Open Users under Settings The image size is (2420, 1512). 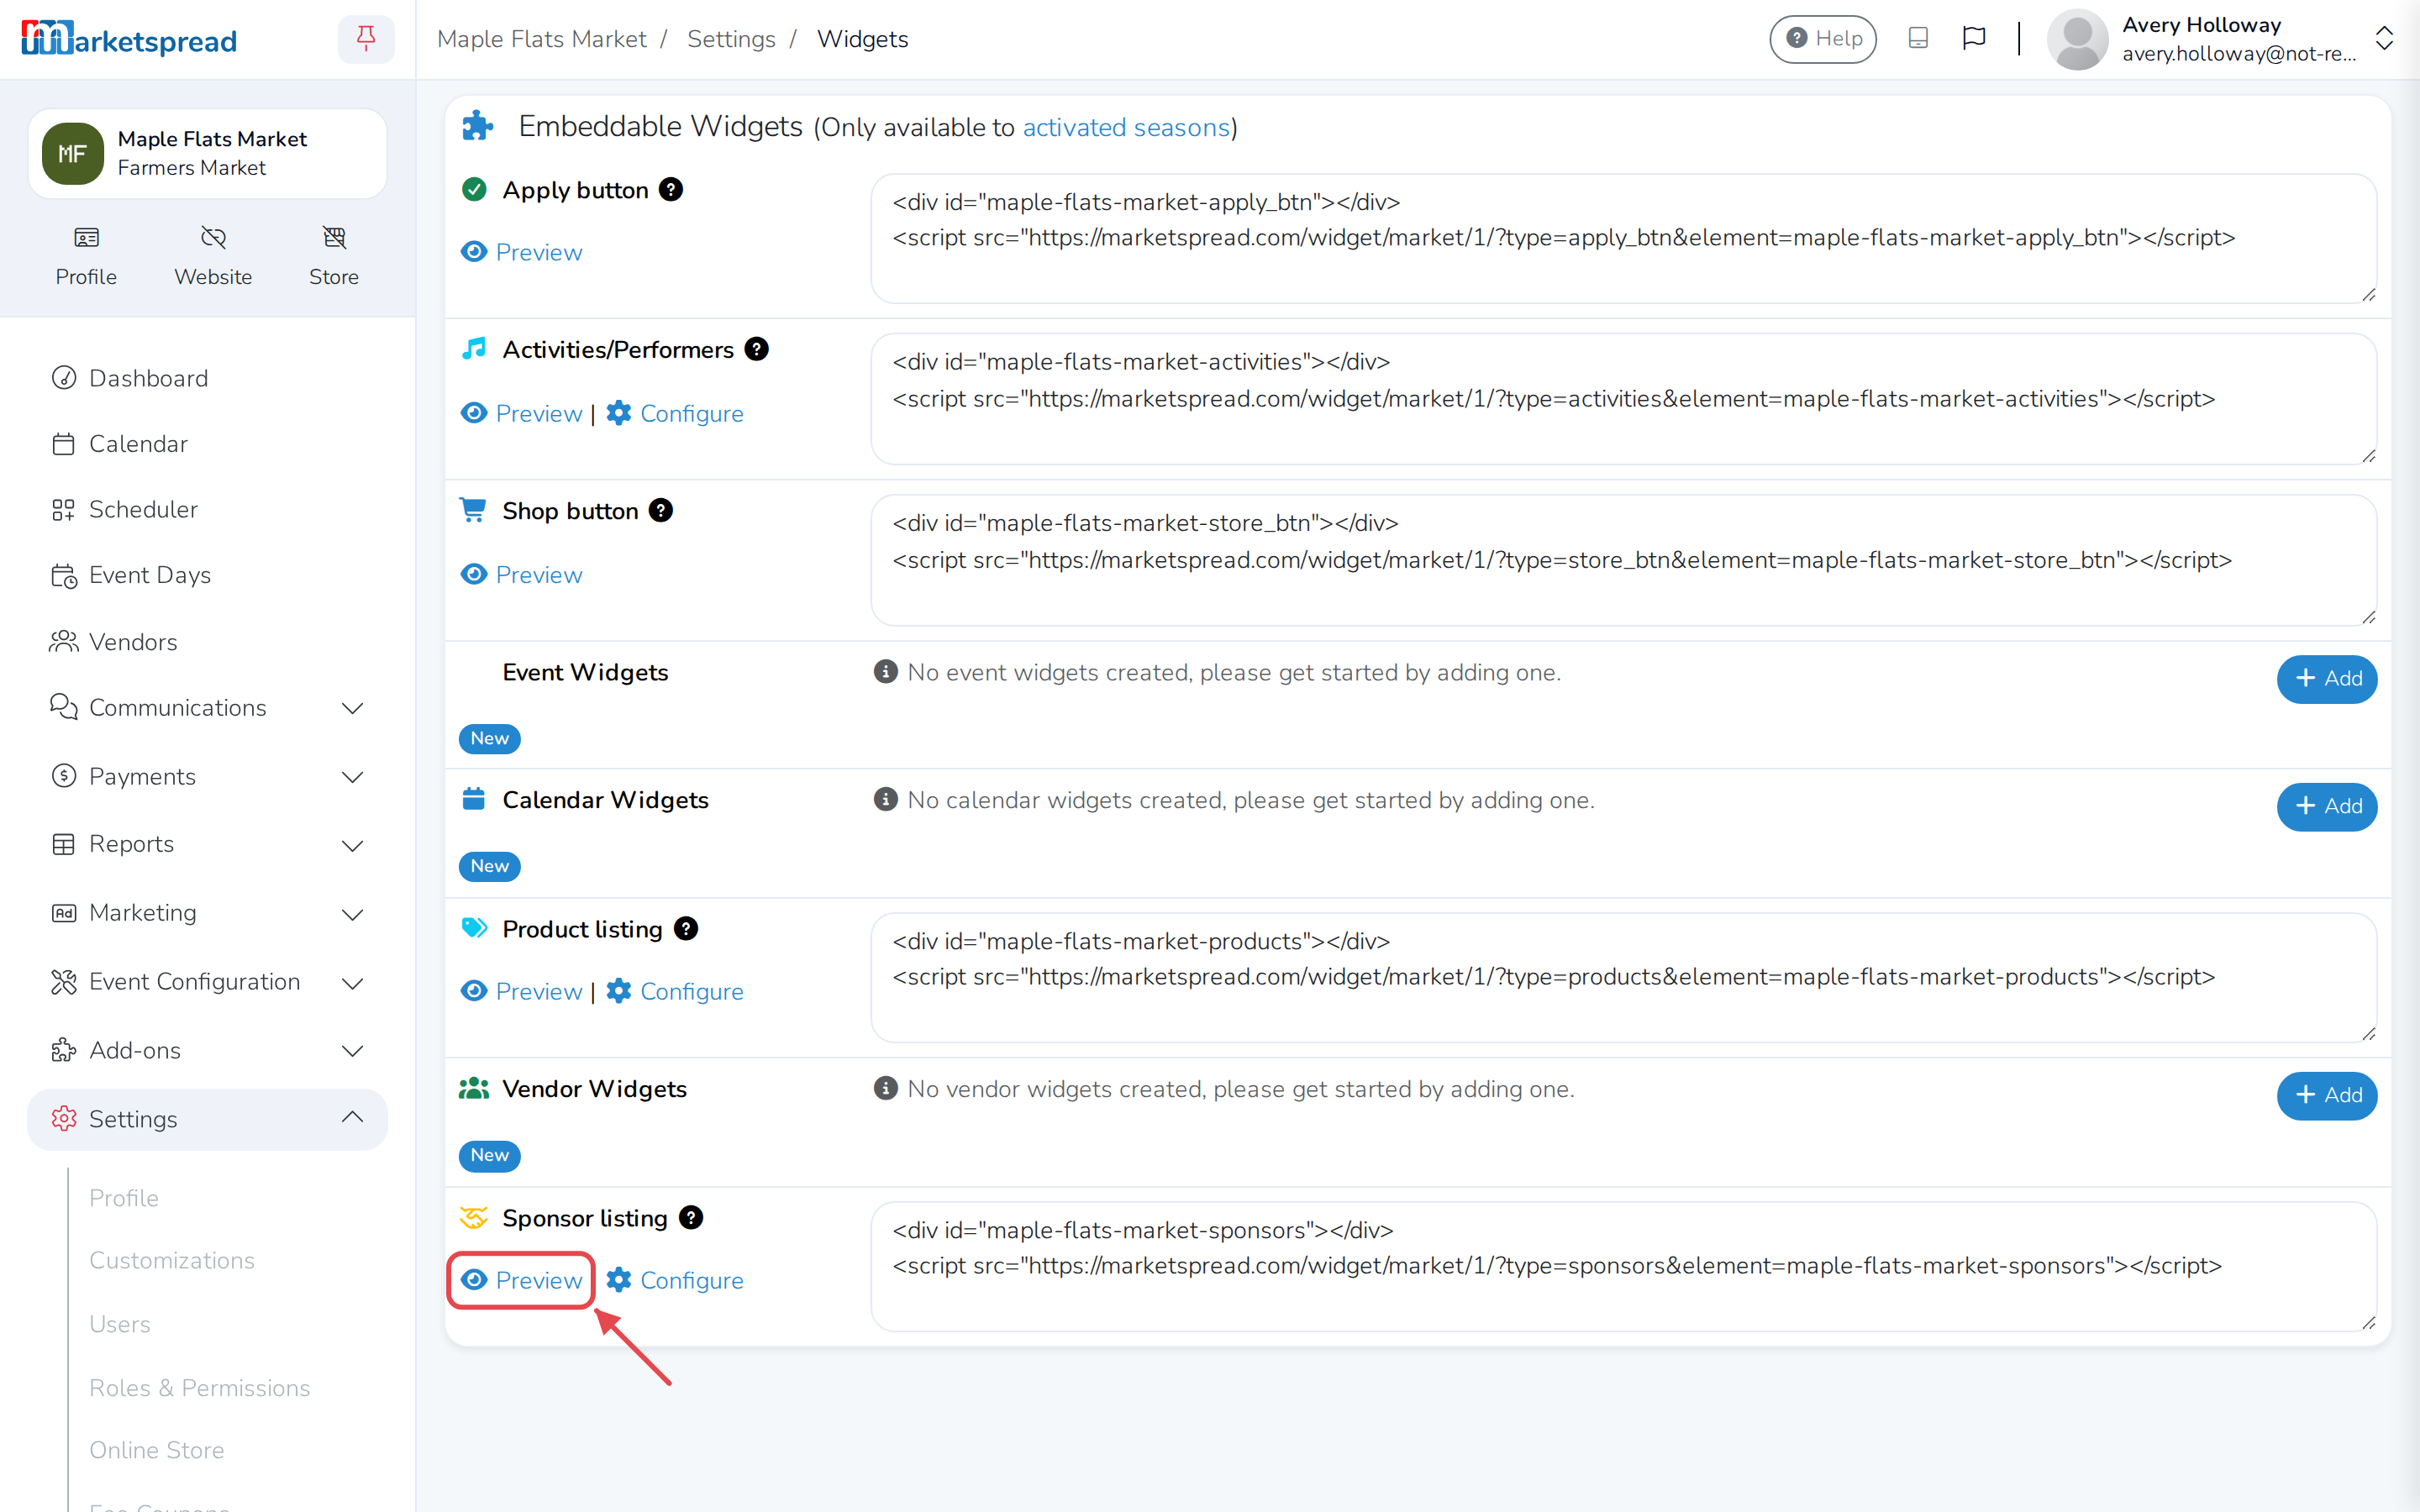(x=120, y=1324)
